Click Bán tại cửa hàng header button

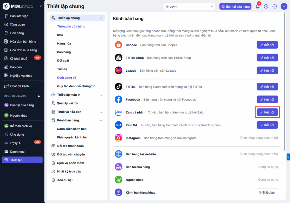pyautogui.click(x=235, y=7)
